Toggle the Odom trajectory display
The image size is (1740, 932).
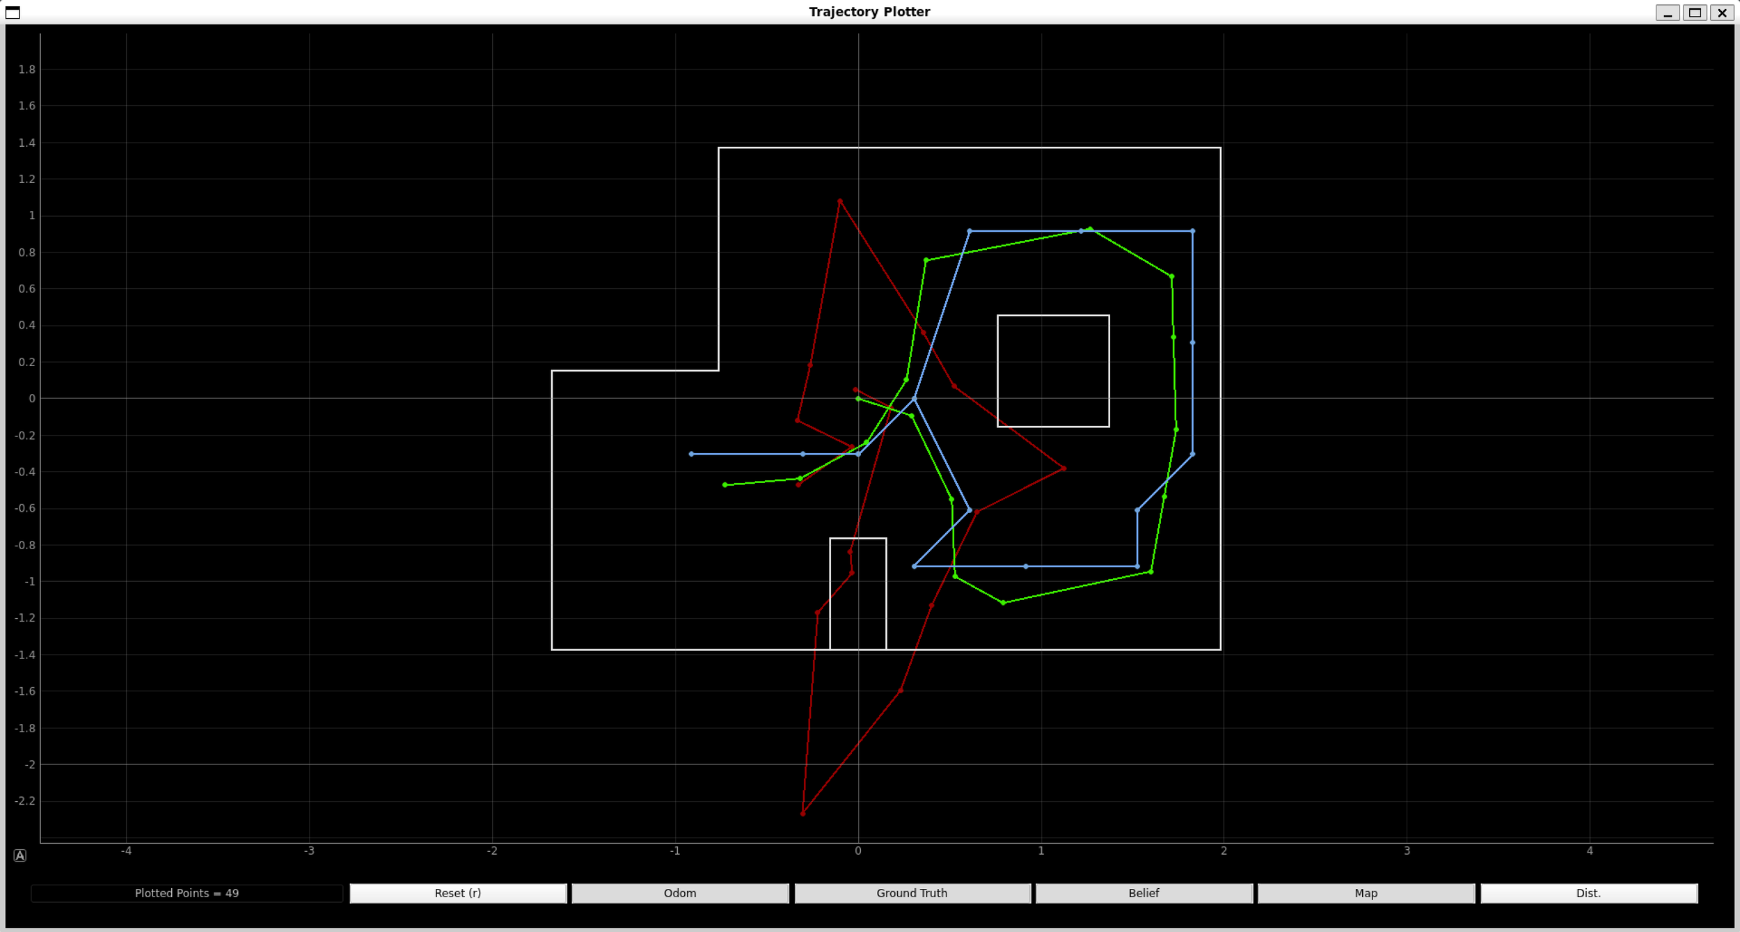pyautogui.click(x=679, y=893)
